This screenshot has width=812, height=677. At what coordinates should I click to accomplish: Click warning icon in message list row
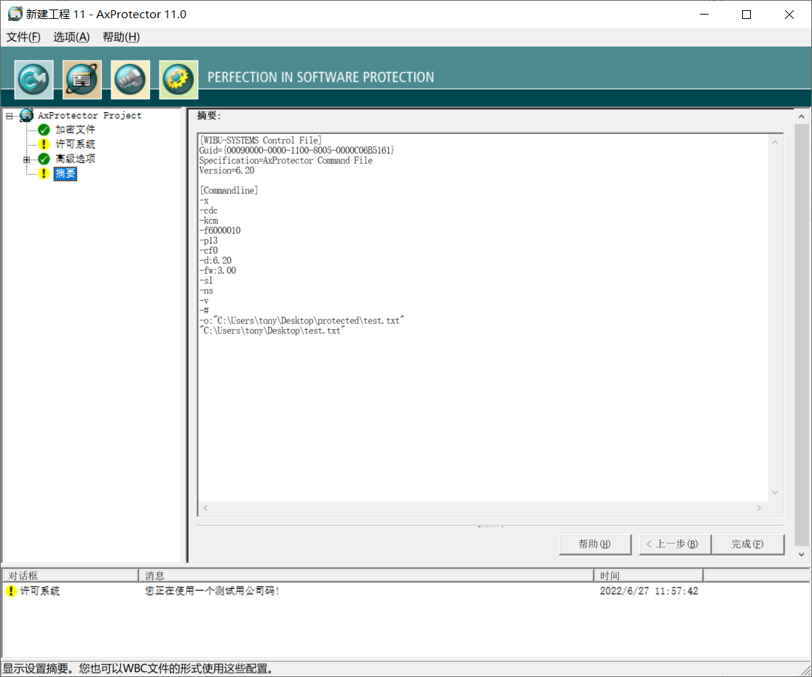(x=10, y=591)
